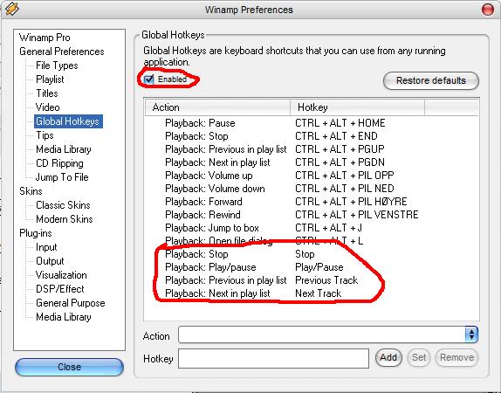The image size is (501, 393).
Task: Click CTRL + ALT + HOME hotkey cell
Action: (x=340, y=123)
